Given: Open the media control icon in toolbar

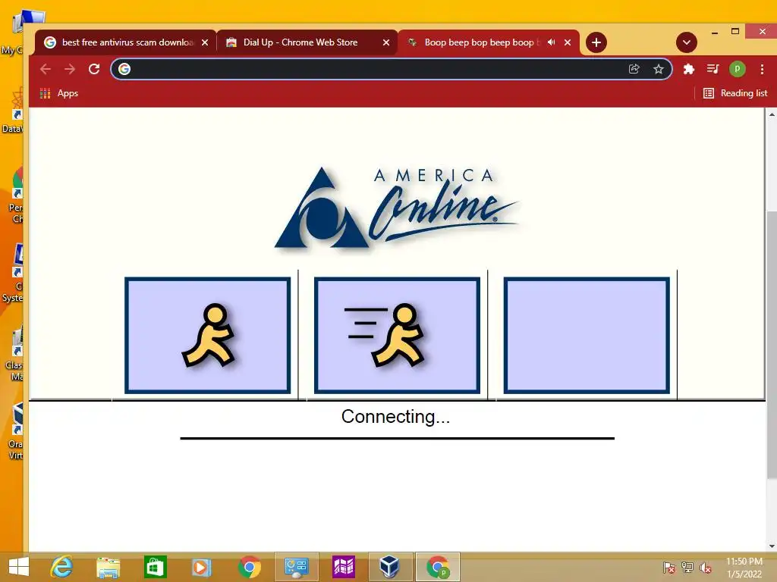Looking at the screenshot, I should pyautogui.click(x=713, y=69).
